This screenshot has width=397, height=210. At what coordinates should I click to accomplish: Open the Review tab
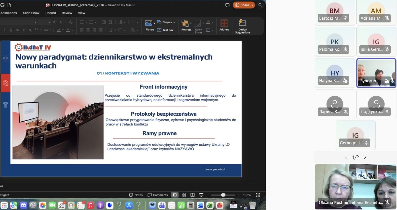coord(67,13)
